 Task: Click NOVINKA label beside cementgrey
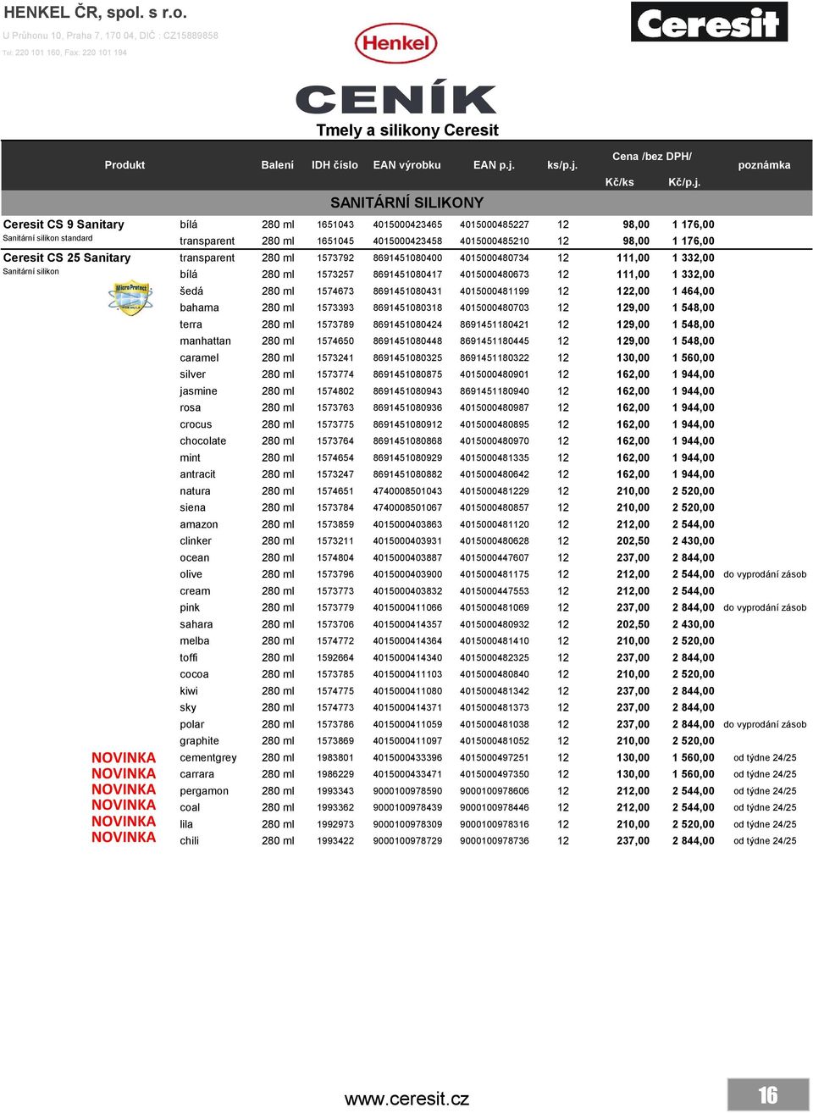124,758
